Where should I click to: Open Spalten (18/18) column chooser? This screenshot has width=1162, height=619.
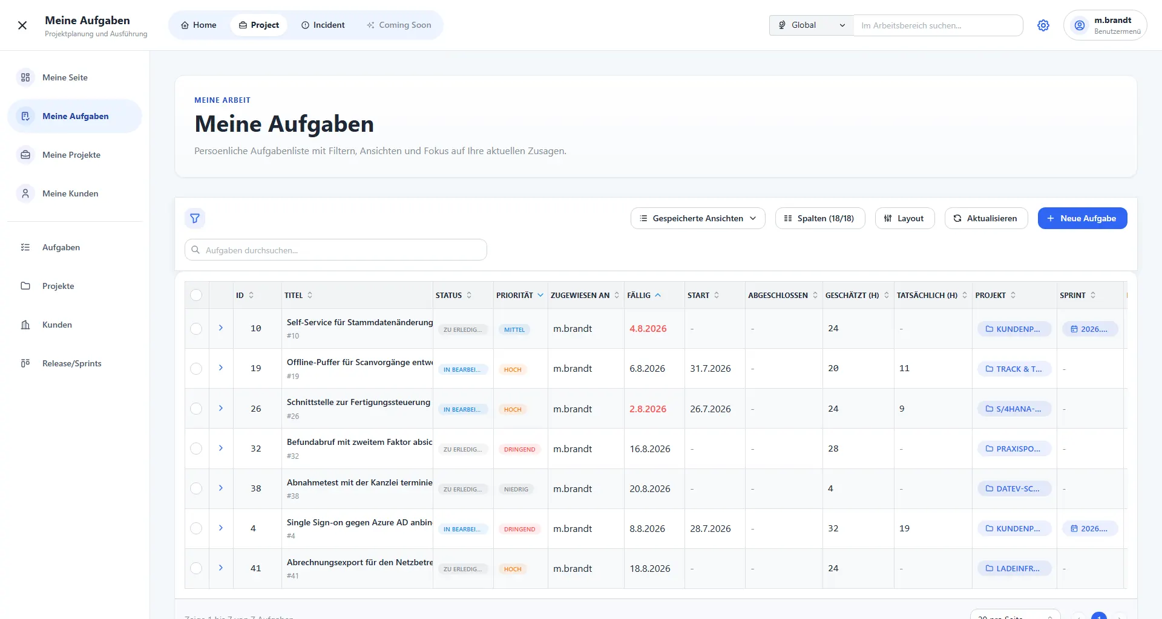820,218
